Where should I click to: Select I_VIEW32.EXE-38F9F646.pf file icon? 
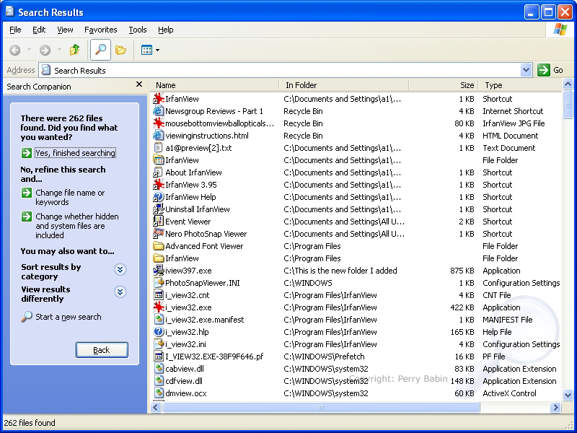[x=159, y=357]
